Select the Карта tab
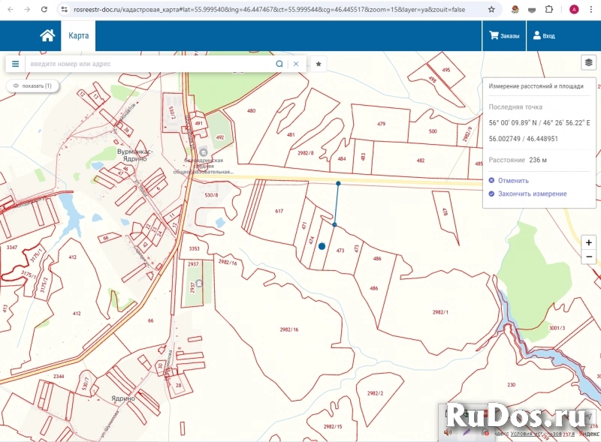The height and width of the screenshot is (442, 601). (x=79, y=35)
